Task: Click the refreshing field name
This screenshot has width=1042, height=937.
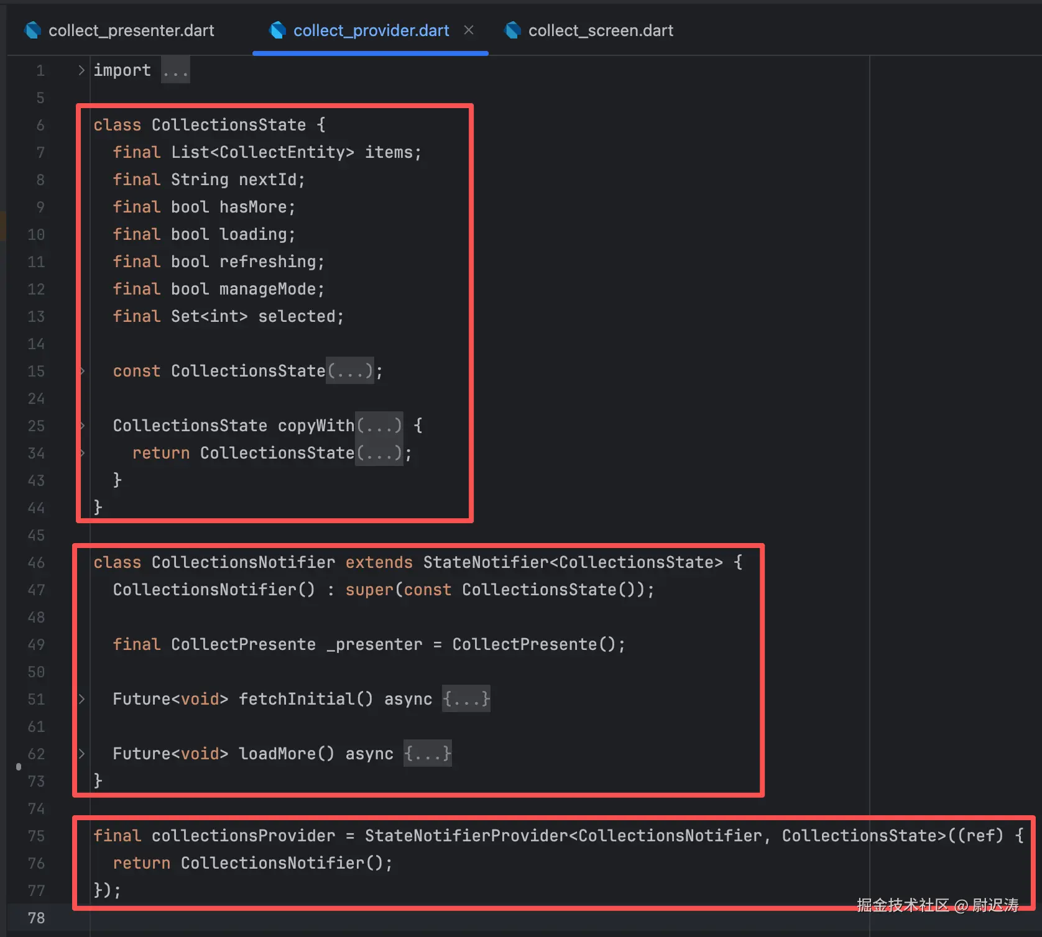Action: (x=268, y=262)
